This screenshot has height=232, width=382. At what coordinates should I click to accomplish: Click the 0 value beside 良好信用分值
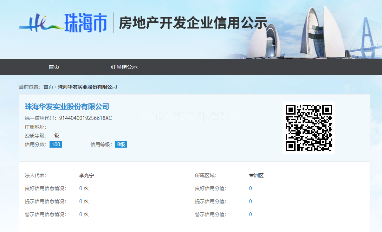[x=251, y=188]
